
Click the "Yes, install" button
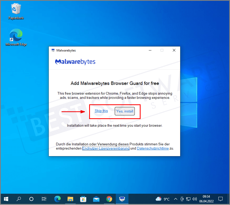[124, 111]
